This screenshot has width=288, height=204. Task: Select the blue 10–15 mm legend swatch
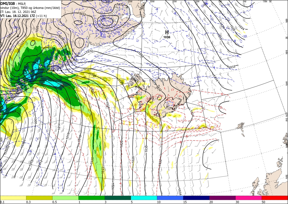coord(170,198)
